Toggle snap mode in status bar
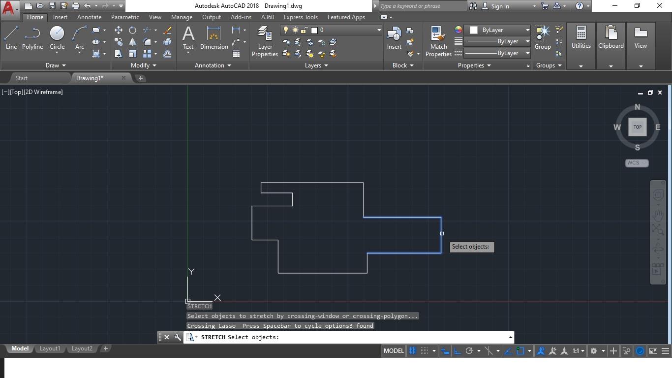 pyautogui.click(x=424, y=351)
